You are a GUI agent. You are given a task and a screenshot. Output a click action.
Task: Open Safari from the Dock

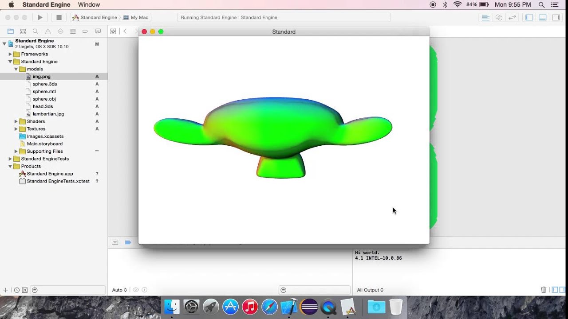269,307
